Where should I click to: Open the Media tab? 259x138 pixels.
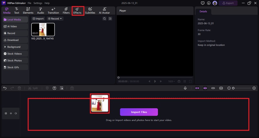click(x=7, y=11)
